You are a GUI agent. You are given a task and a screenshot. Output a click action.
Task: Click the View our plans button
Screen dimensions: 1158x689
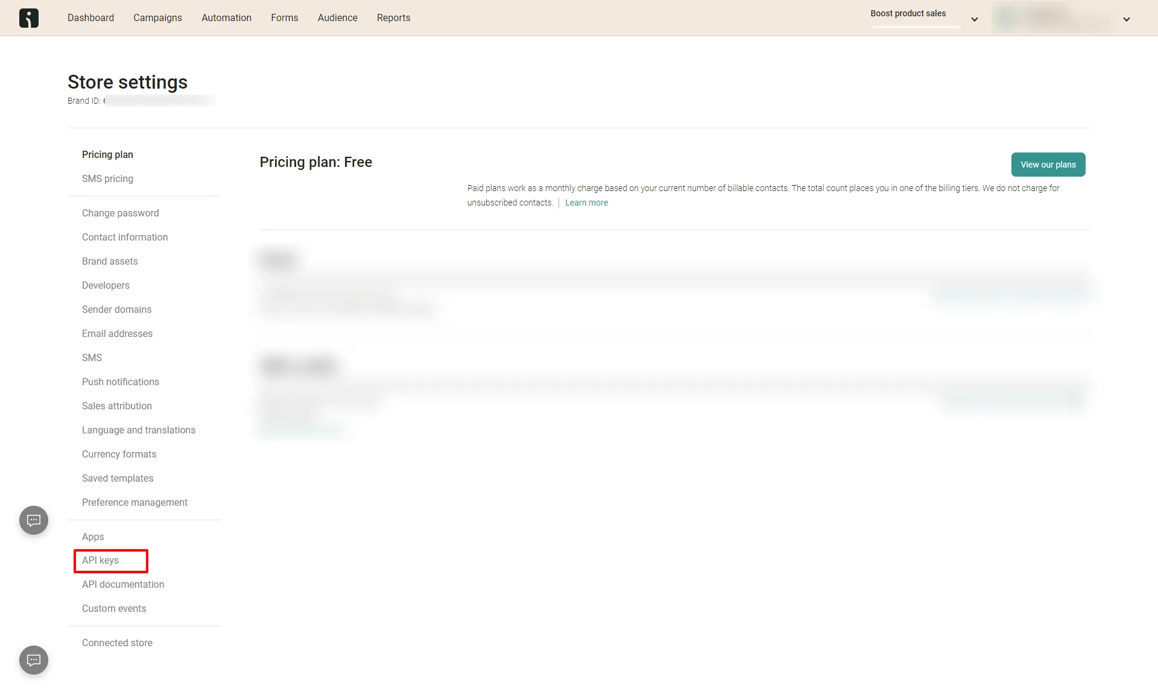pos(1048,165)
